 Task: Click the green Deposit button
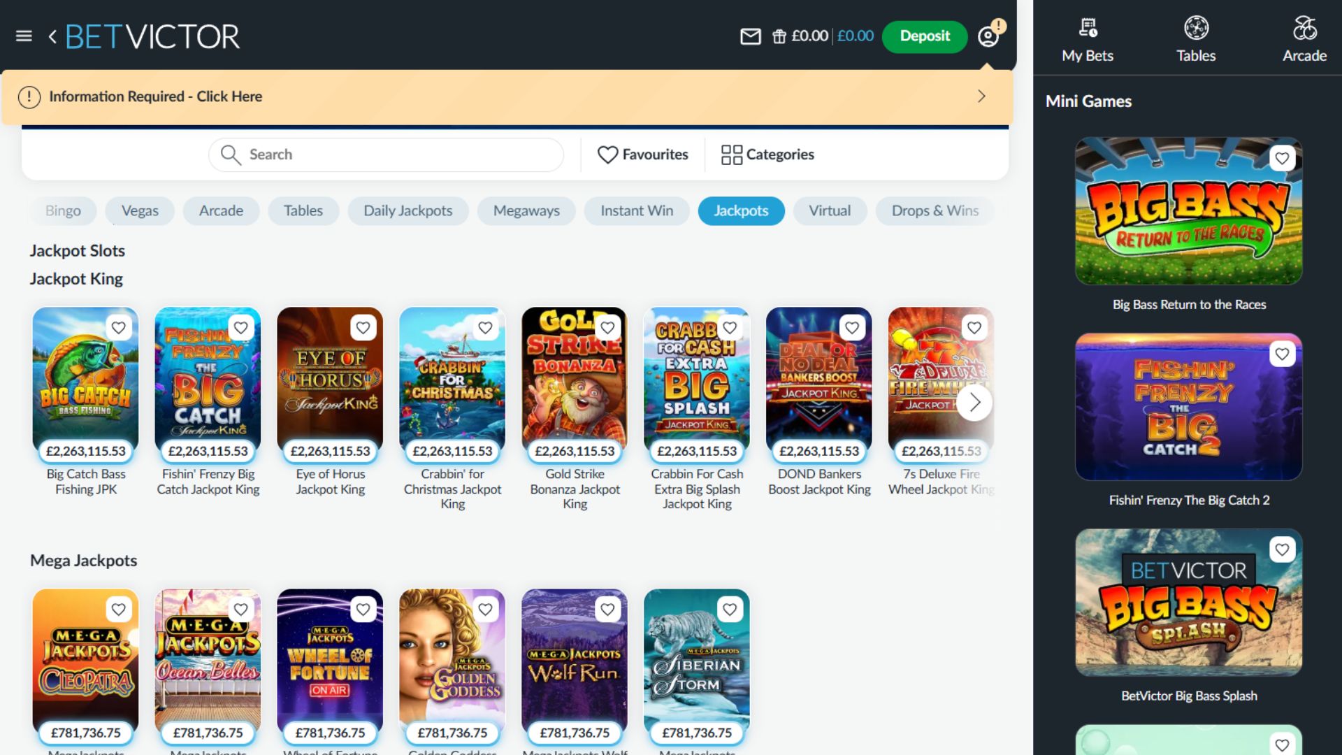click(925, 36)
